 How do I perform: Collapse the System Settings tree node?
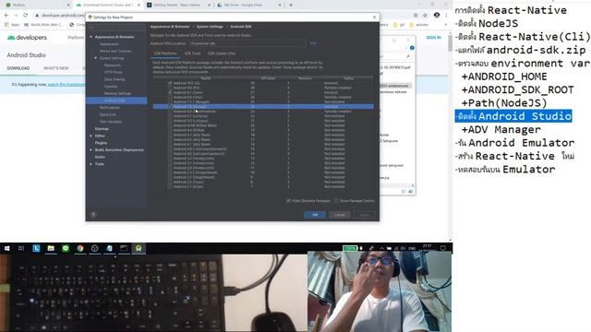pyautogui.click(x=96, y=58)
